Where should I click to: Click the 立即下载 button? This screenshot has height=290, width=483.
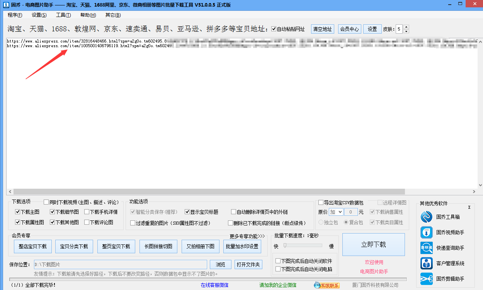(373, 244)
